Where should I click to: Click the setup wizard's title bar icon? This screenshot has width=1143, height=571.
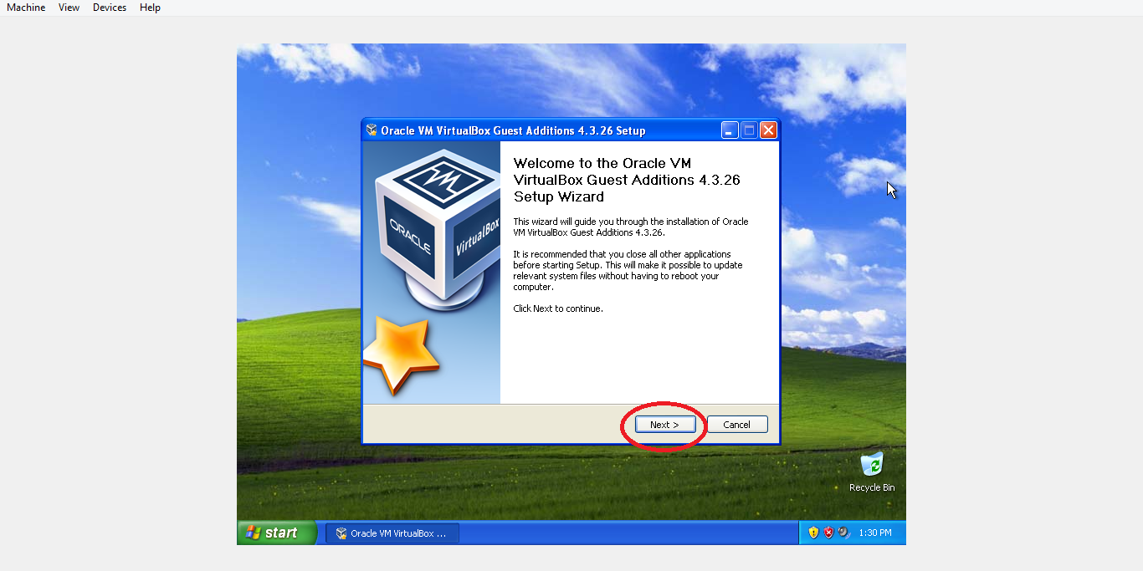tap(369, 130)
